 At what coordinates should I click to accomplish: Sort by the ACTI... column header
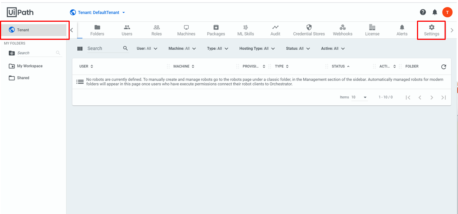coord(388,67)
